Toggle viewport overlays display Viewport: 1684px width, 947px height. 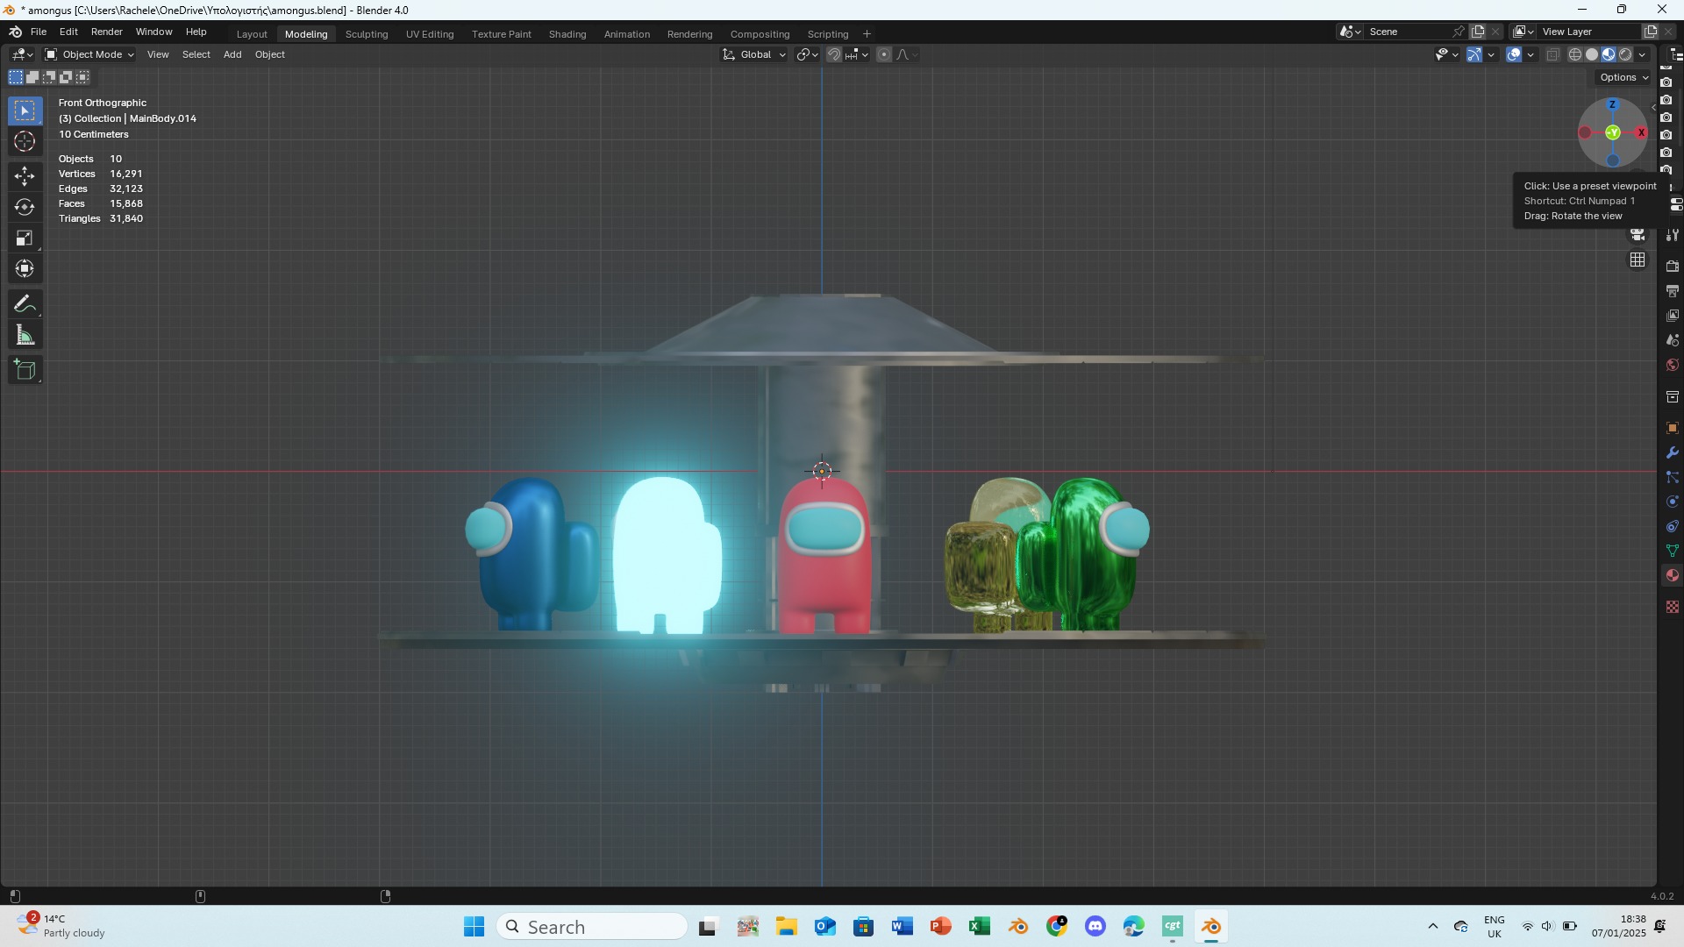1514,54
